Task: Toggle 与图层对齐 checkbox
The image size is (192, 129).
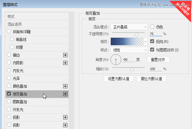Action: coord(152,50)
